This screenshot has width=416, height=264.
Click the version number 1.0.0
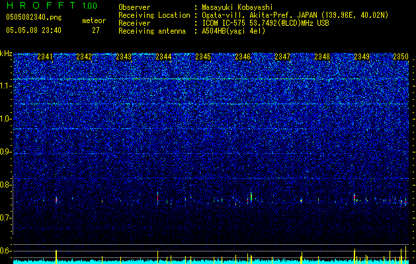(x=90, y=5)
